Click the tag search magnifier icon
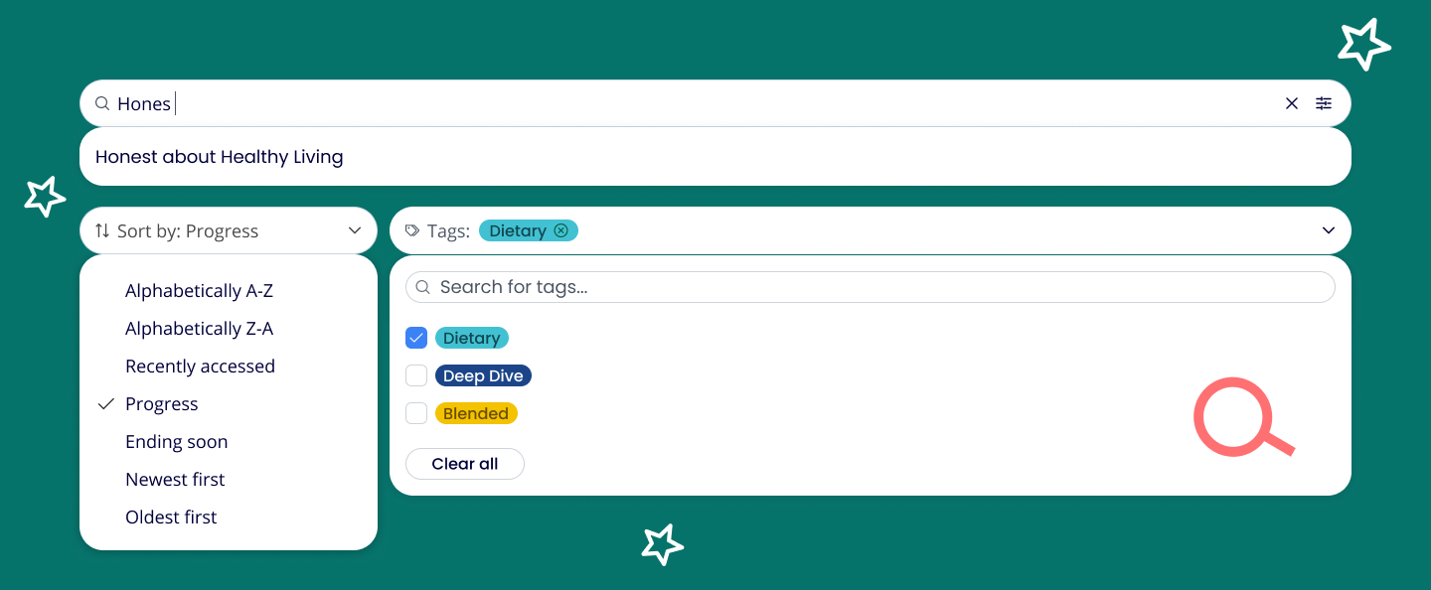The image size is (1431, 590). pyautogui.click(x=422, y=287)
